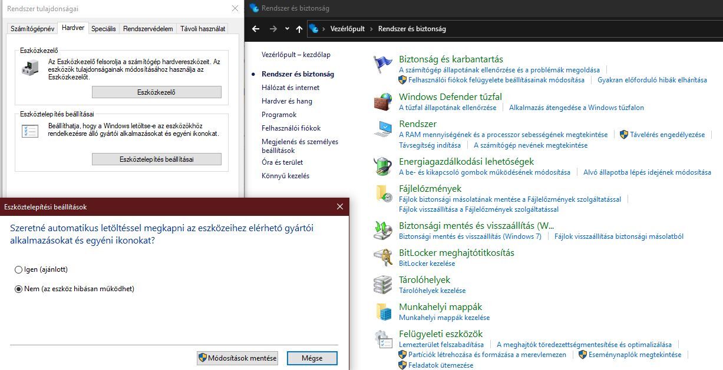
Task: Open the Munkahelyi mappák icon
Action: pyautogui.click(x=383, y=311)
